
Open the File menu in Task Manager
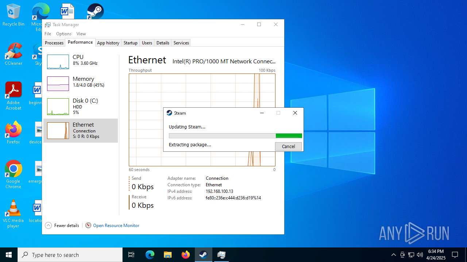[48, 34]
